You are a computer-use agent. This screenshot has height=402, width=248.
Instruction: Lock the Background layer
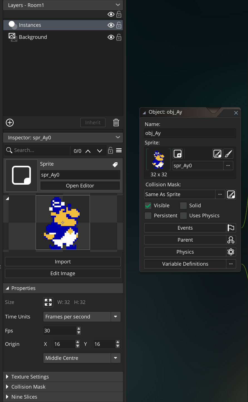pyautogui.click(x=119, y=37)
